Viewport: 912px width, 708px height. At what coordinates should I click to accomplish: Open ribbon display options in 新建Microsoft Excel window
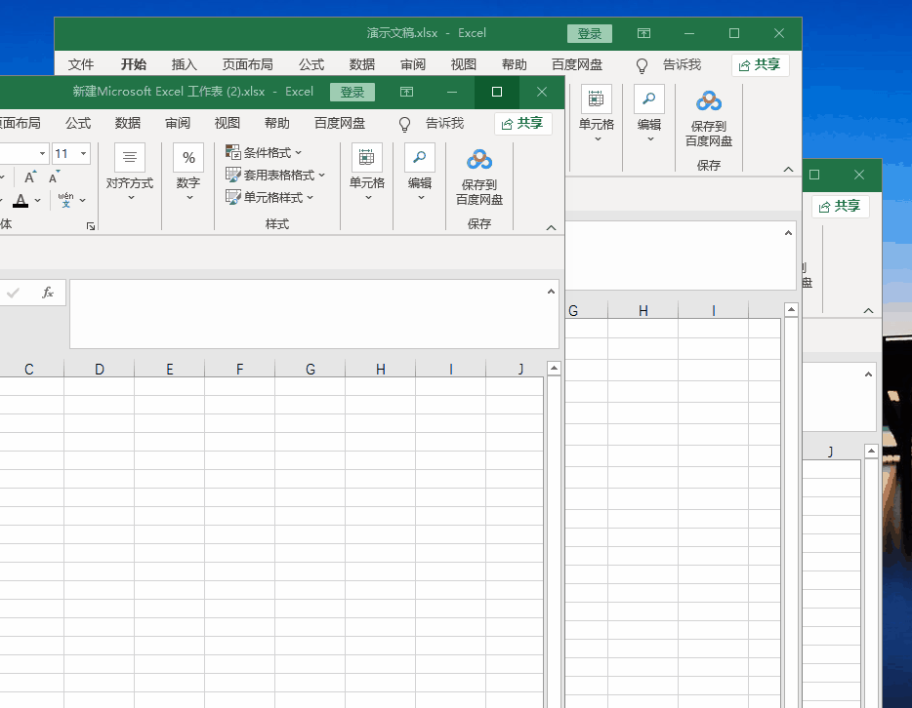pyautogui.click(x=406, y=93)
